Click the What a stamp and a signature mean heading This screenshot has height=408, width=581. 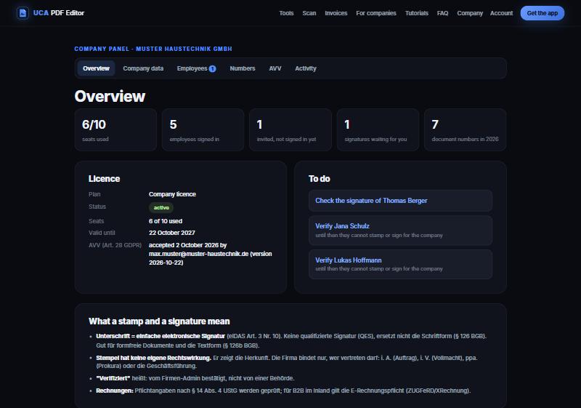click(159, 321)
